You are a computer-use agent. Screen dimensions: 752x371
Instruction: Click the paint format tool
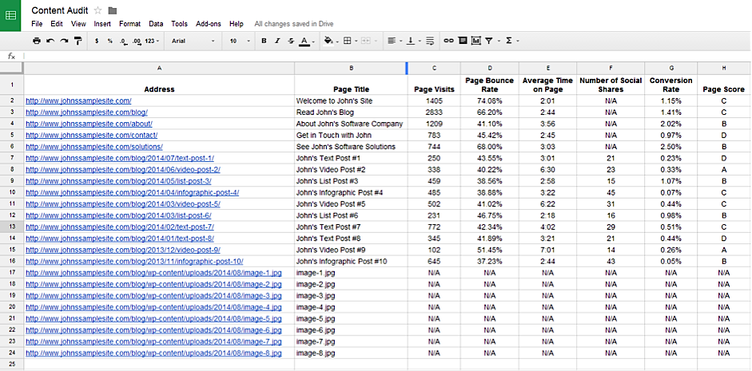click(78, 40)
